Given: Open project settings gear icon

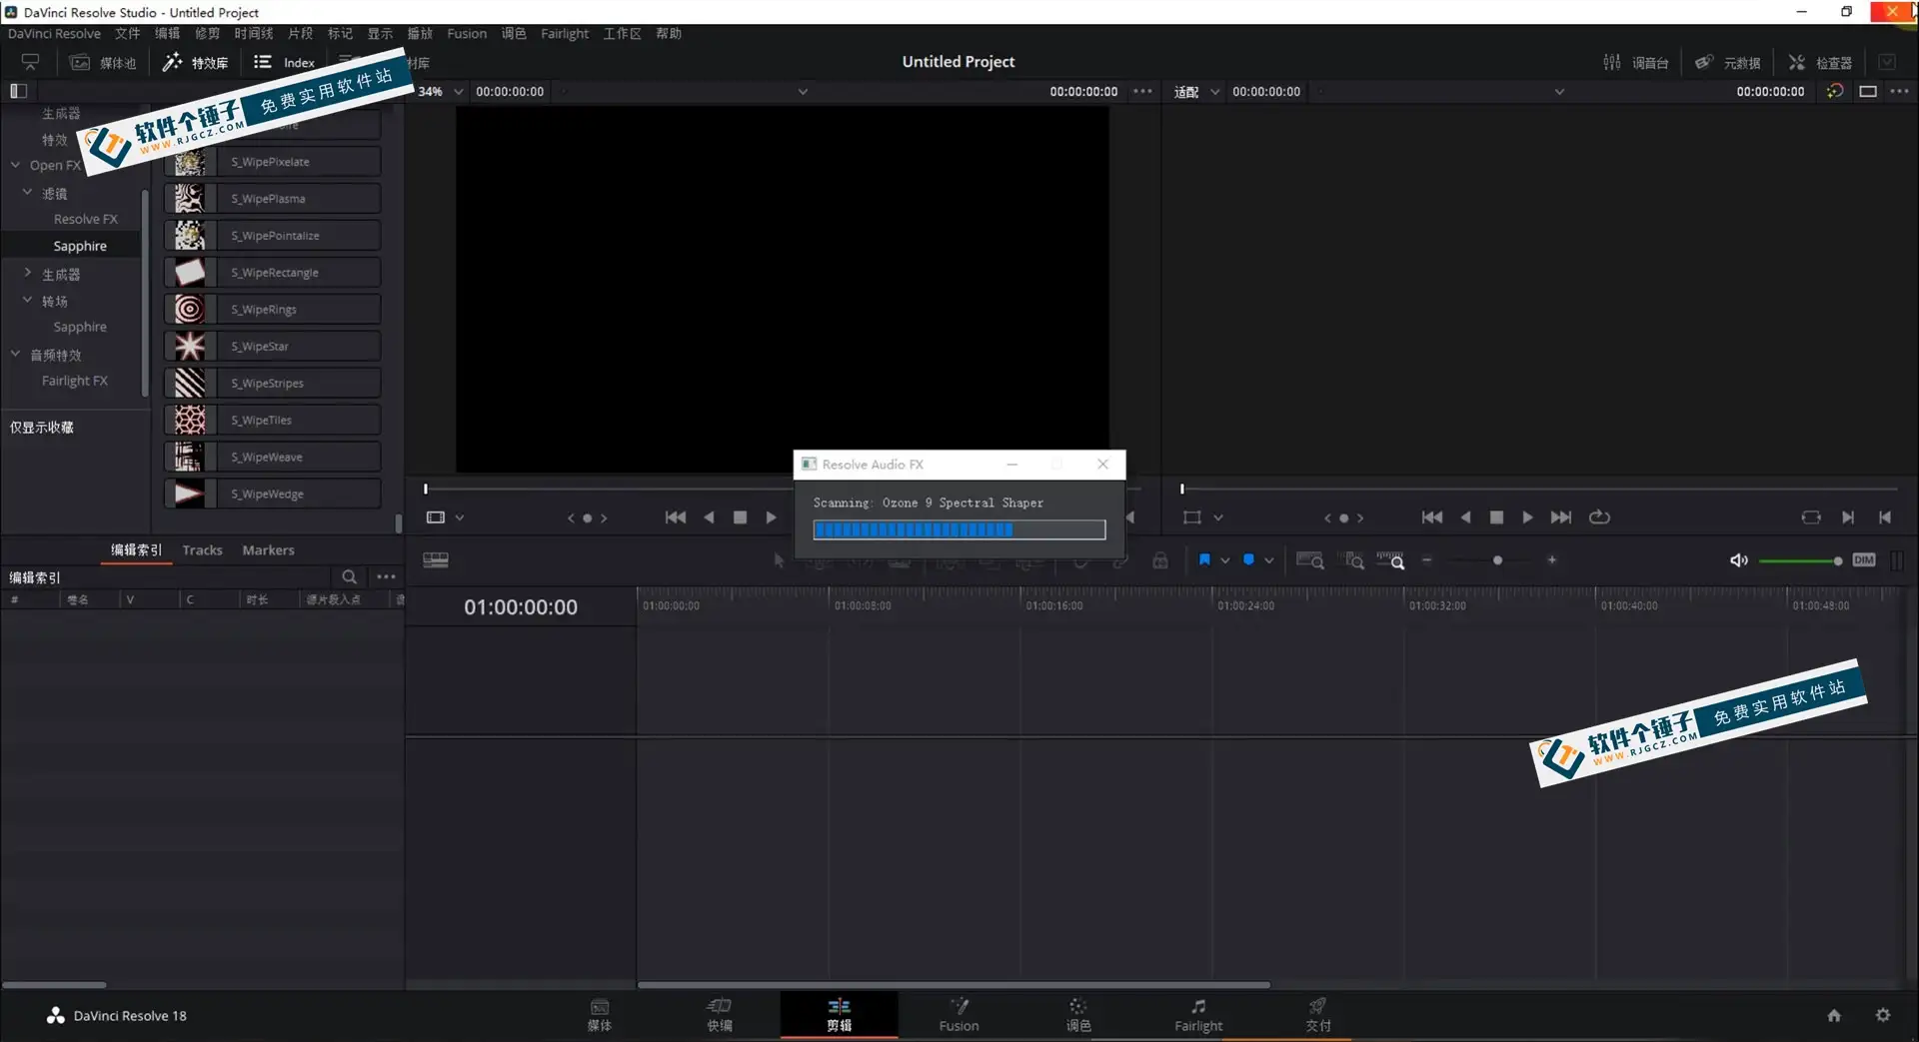Looking at the screenshot, I should [1883, 1015].
